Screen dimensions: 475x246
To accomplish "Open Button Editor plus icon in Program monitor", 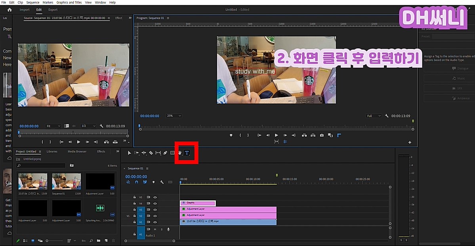I will pos(410,142).
